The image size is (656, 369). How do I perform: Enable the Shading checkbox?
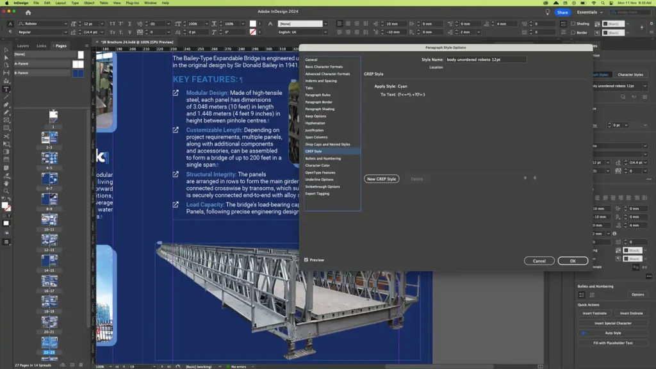point(573,24)
